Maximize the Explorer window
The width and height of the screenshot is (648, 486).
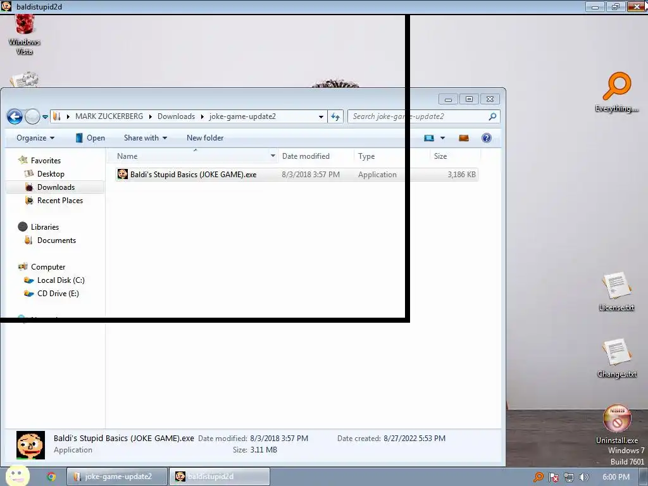(x=469, y=99)
